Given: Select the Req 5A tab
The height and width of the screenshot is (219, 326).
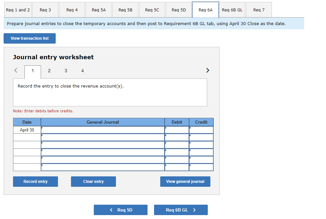Looking at the screenshot, I should point(99,10).
